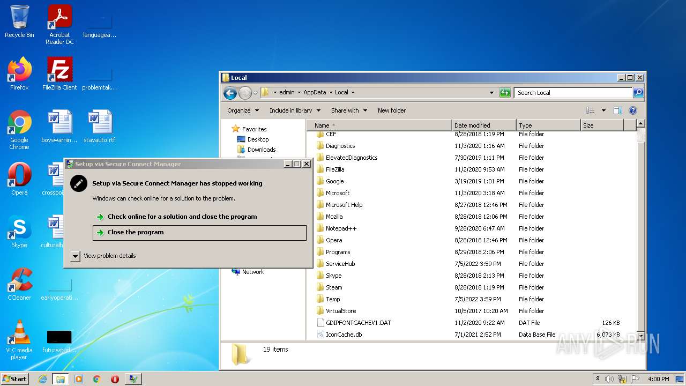Open boyswarnin document on desktop

tap(59, 127)
